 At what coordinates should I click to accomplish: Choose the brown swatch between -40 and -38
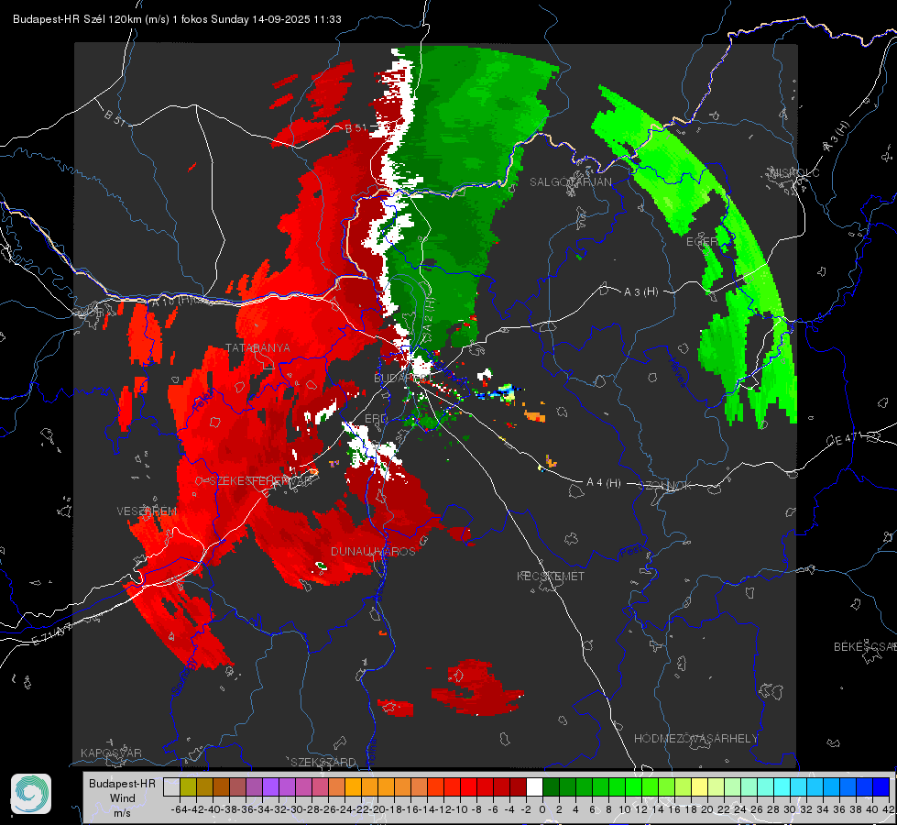(221, 786)
